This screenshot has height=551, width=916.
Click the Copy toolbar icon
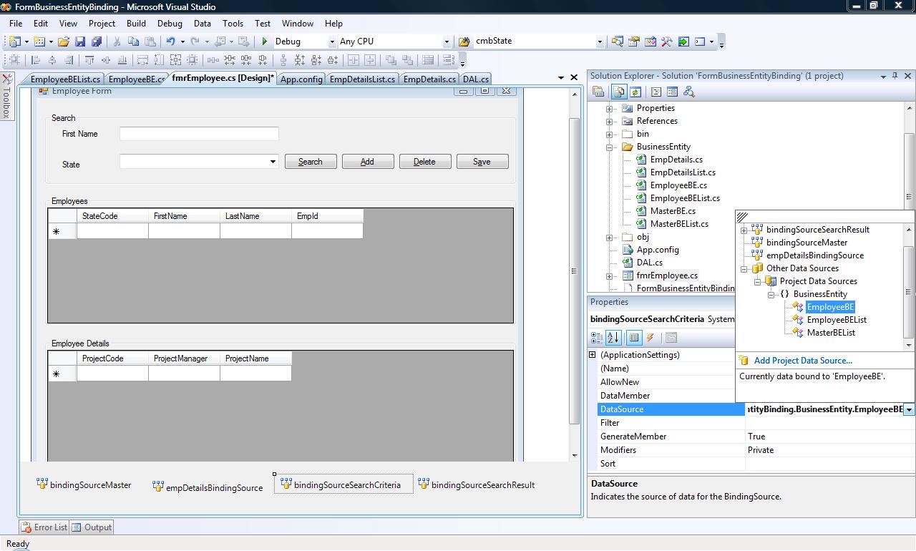pos(134,42)
